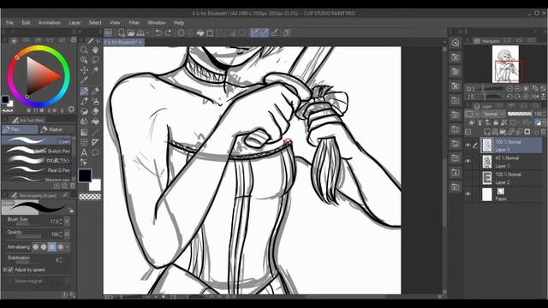Choose the Sketch Pen brush
The width and height of the screenshot is (548, 308).
point(36,151)
